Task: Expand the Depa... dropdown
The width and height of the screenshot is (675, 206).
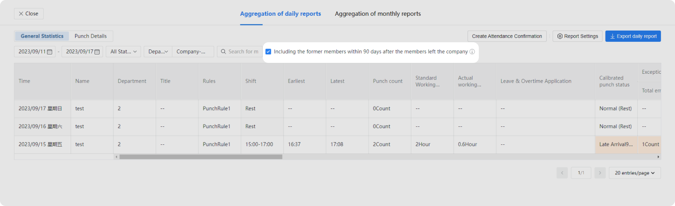Action: tap(158, 52)
